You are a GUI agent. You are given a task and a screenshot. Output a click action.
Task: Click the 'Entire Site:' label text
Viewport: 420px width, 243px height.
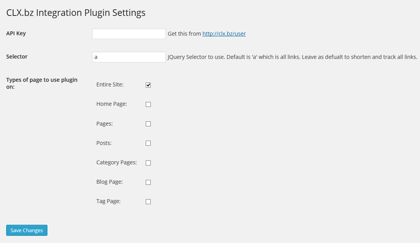click(x=110, y=84)
